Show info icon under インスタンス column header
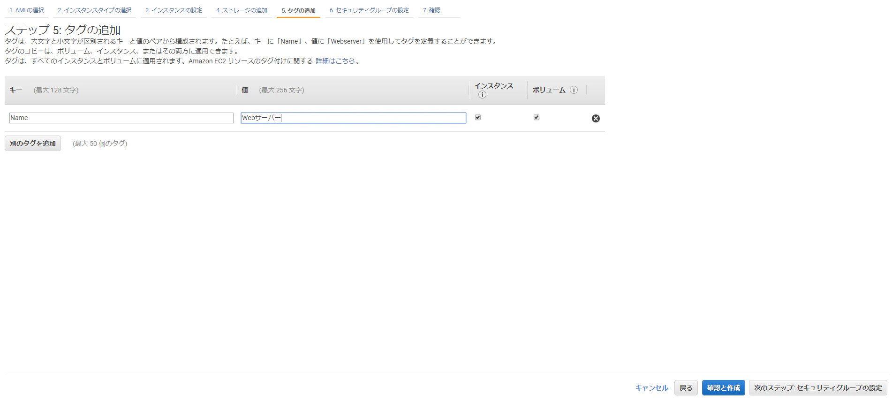 coord(482,95)
